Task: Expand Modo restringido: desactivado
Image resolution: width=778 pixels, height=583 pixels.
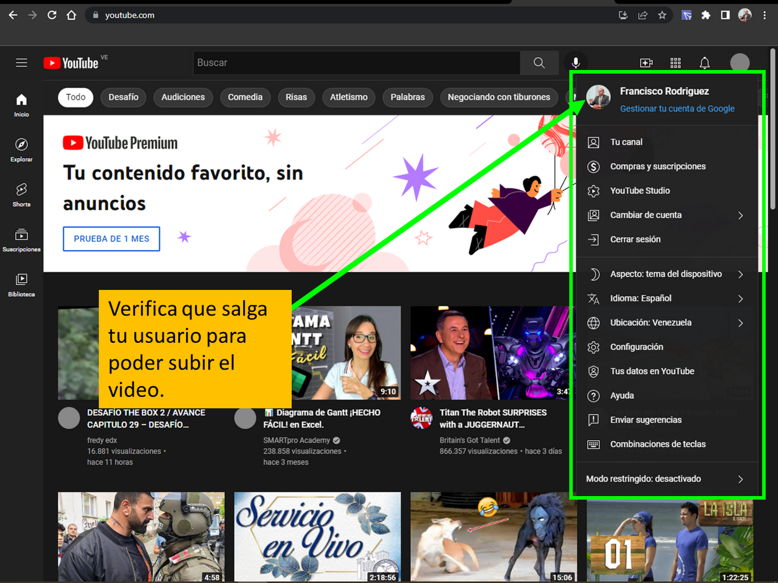Action: point(666,478)
